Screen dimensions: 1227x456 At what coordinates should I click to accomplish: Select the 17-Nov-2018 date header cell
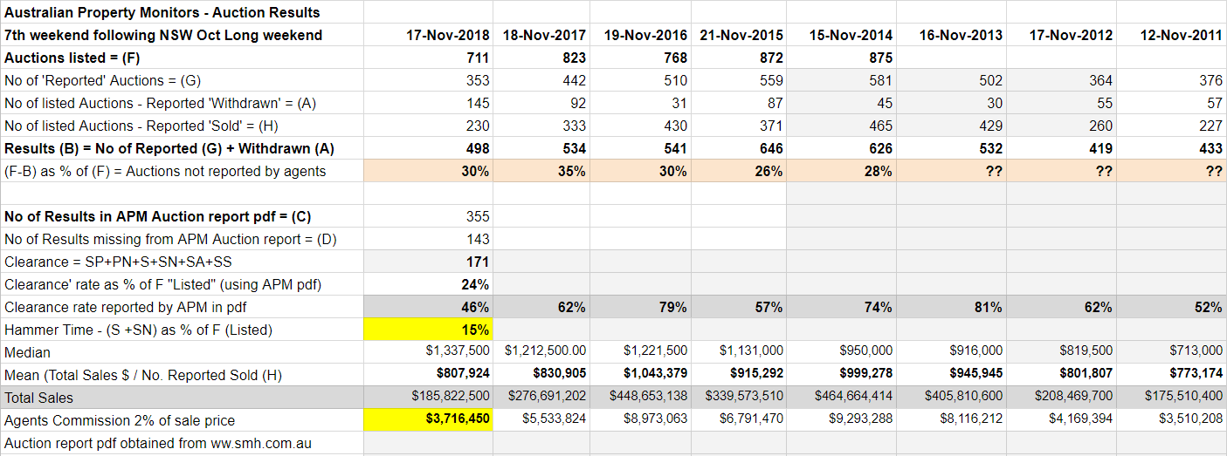pyautogui.click(x=447, y=35)
